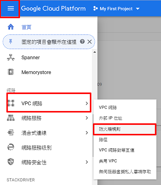Click the home icon beside 首頁

[x=11, y=27]
